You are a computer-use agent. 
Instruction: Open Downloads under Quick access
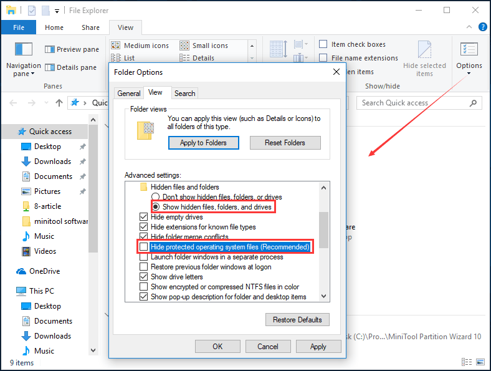tap(52, 161)
